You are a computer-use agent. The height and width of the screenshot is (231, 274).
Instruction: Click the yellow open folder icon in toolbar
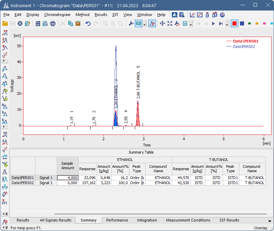pyautogui.click(x=5, y=23)
